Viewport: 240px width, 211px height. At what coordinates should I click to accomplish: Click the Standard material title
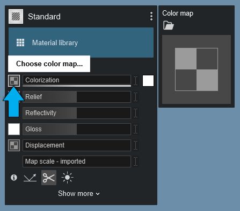pyautogui.click(x=44, y=17)
